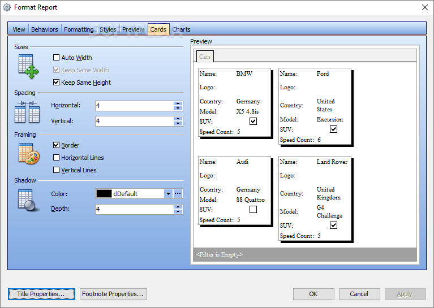This screenshot has width=434, height=308.
Task: Increase shadow Depth with up arrow
Action: pyautogui.click(x=178, y=207)
